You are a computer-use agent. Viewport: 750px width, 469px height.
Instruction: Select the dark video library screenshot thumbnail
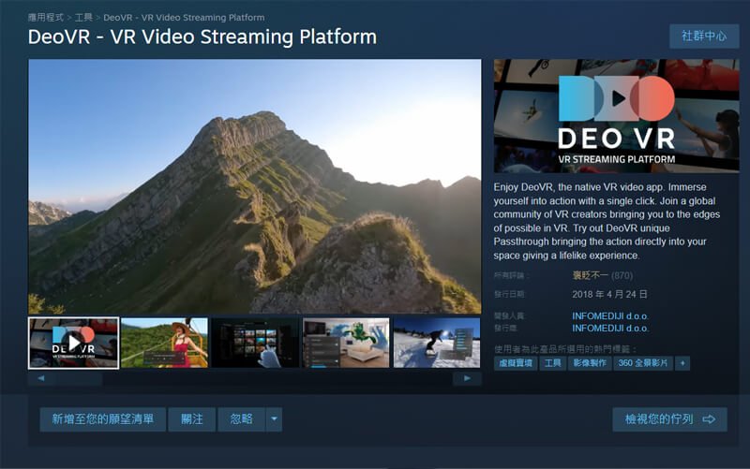255,343
